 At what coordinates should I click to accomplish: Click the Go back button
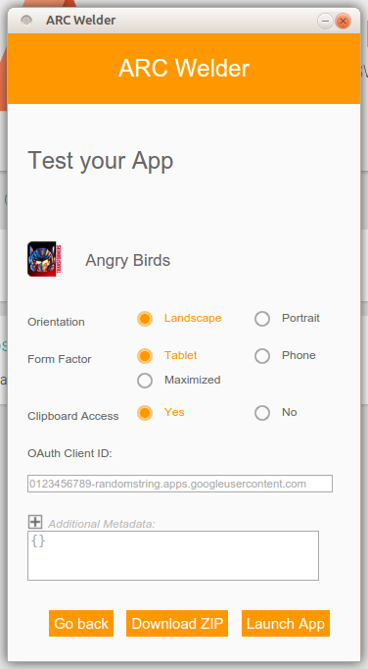click(81, 623)
